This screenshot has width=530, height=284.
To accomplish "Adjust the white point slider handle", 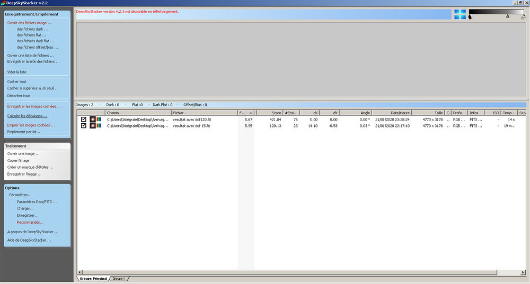I will pyautogui.click(x=523, y=16).
